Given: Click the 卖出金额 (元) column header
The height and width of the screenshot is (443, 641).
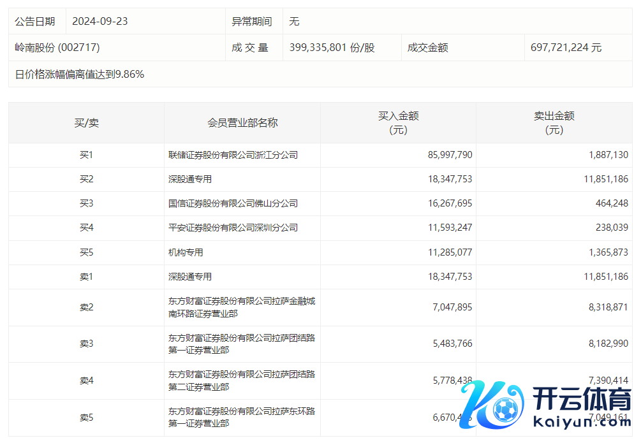Looking at the screenshot, I should [x=554, y=123].
